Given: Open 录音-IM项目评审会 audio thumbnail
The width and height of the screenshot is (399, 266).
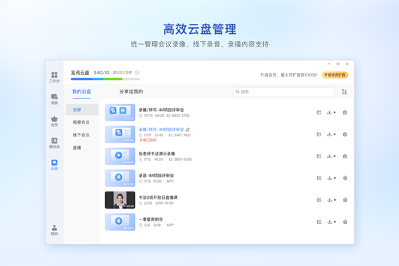Looking at the screenshot, I should [120, 178].
